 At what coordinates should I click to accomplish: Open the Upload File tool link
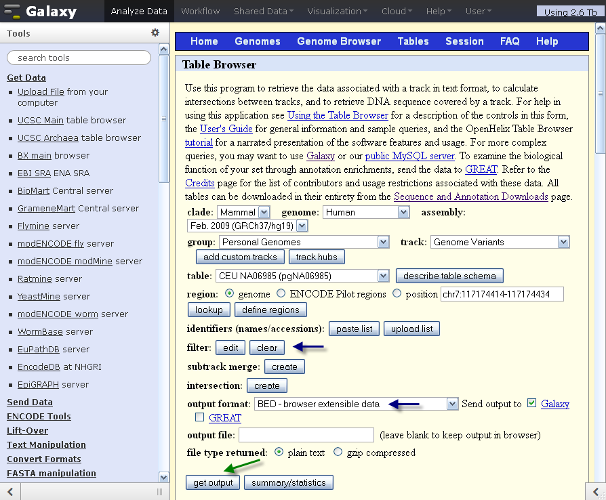point(41,92)
